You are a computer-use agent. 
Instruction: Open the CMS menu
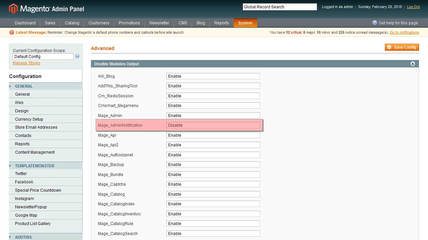(183, 23)
